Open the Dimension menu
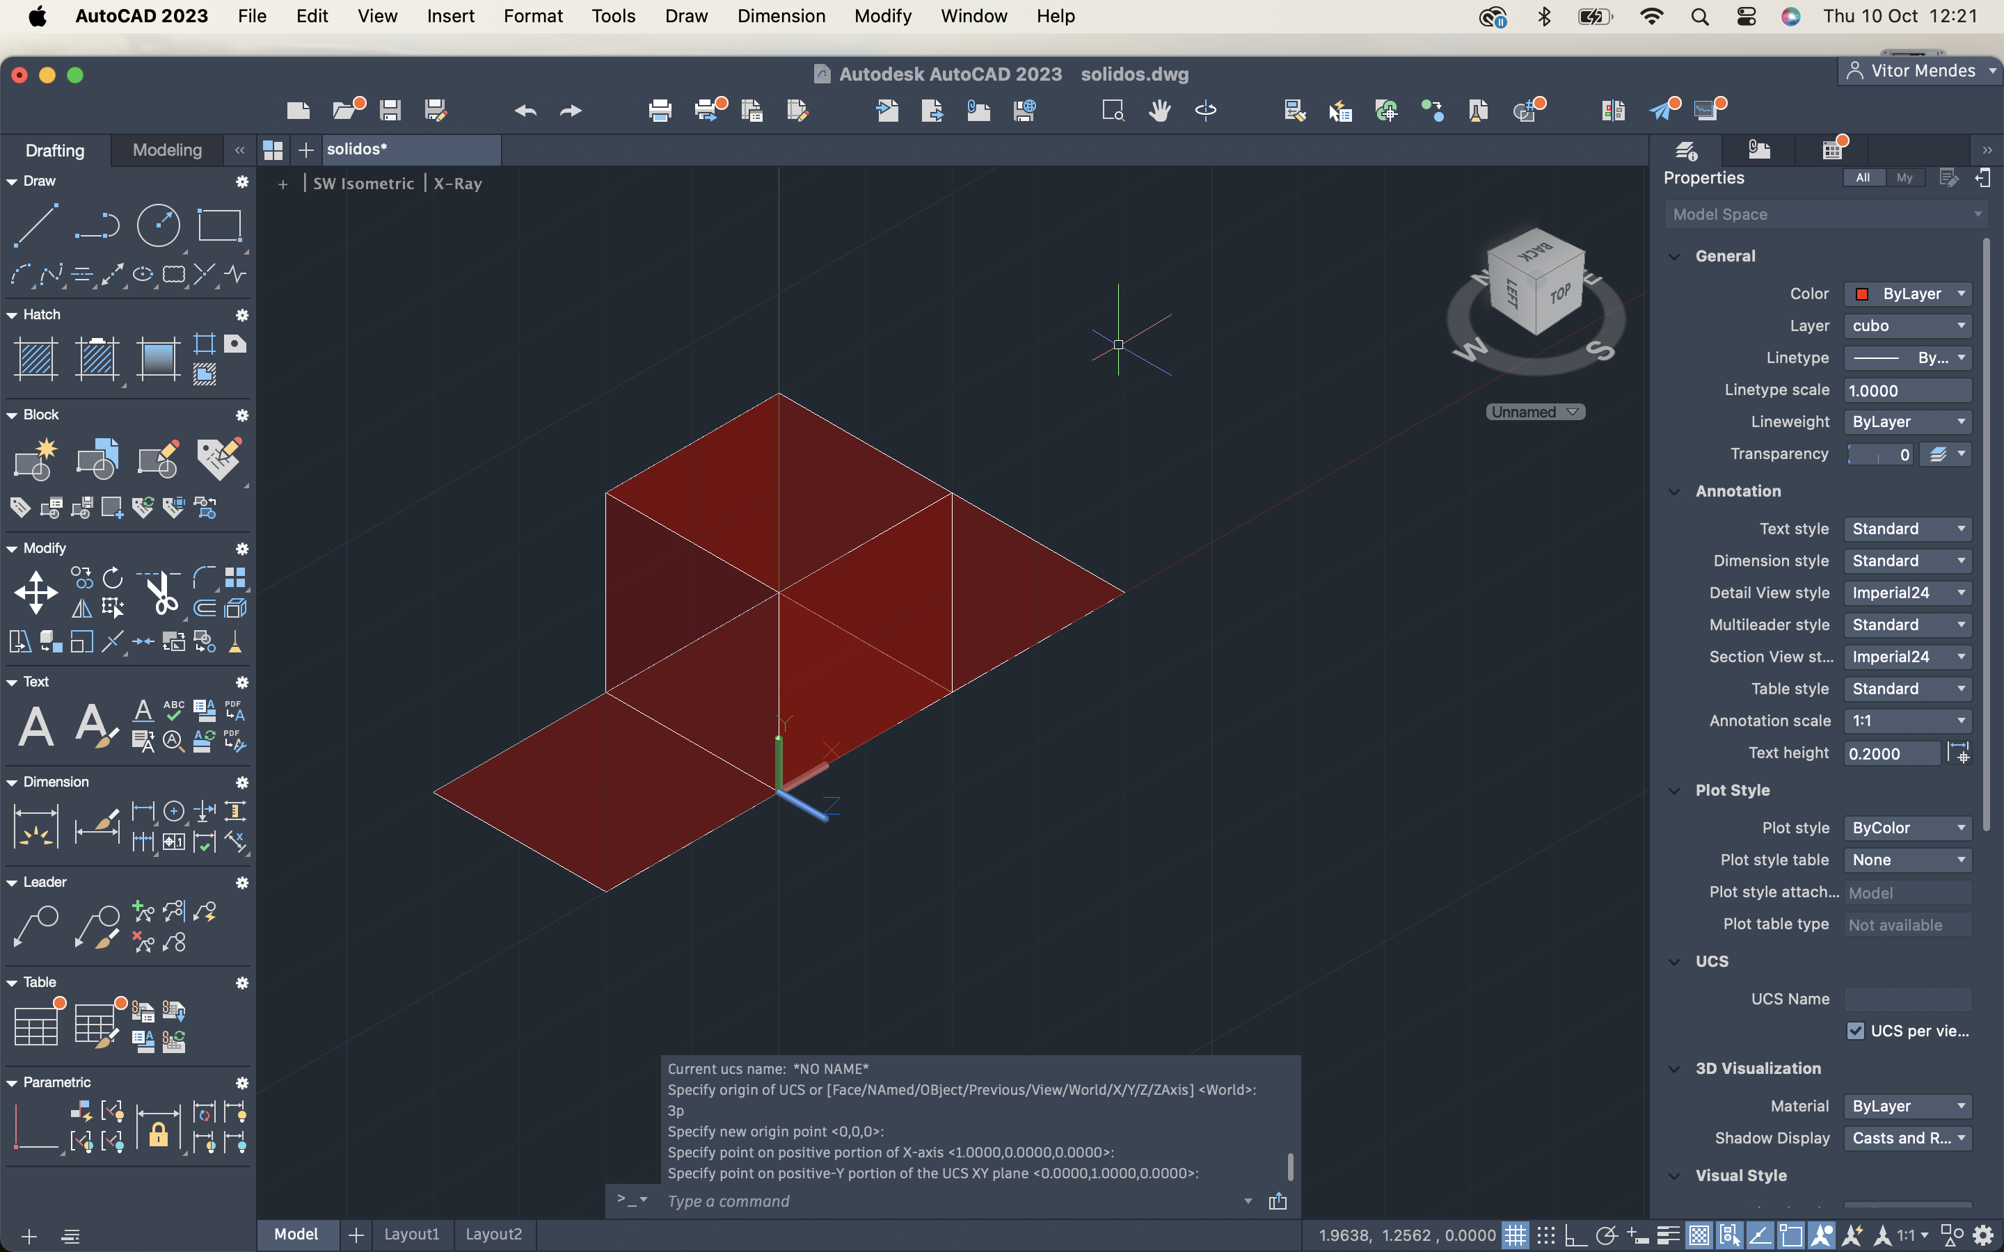 click(781, 16)
